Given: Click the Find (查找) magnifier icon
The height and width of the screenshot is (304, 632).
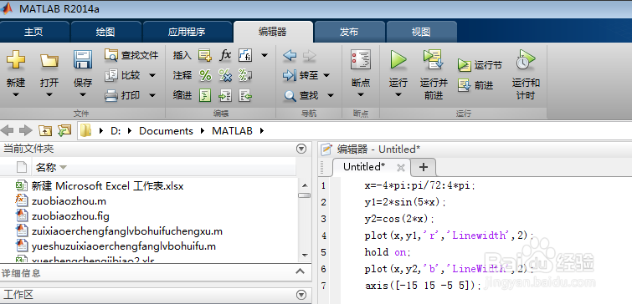Looking at the screenshot, I should (290, 96).
